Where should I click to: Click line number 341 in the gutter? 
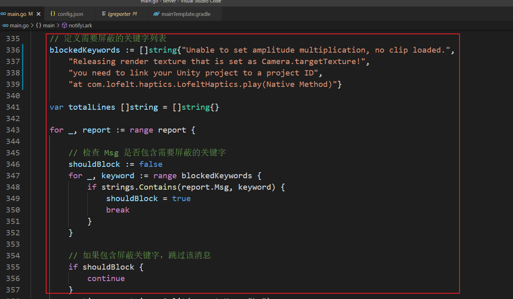[13, 107]
